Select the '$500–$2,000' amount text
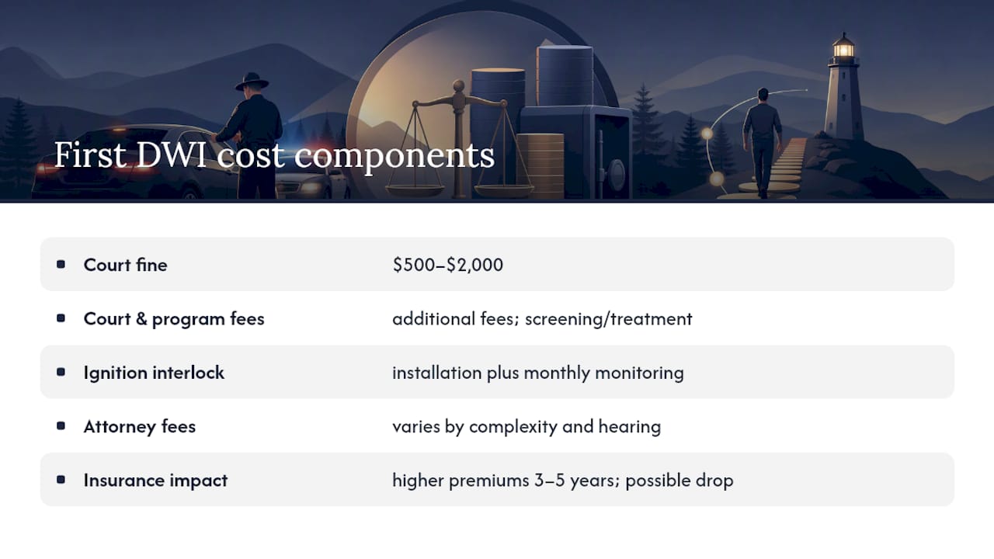This screenshot has height=559, width=994. (x=448, y=265)
